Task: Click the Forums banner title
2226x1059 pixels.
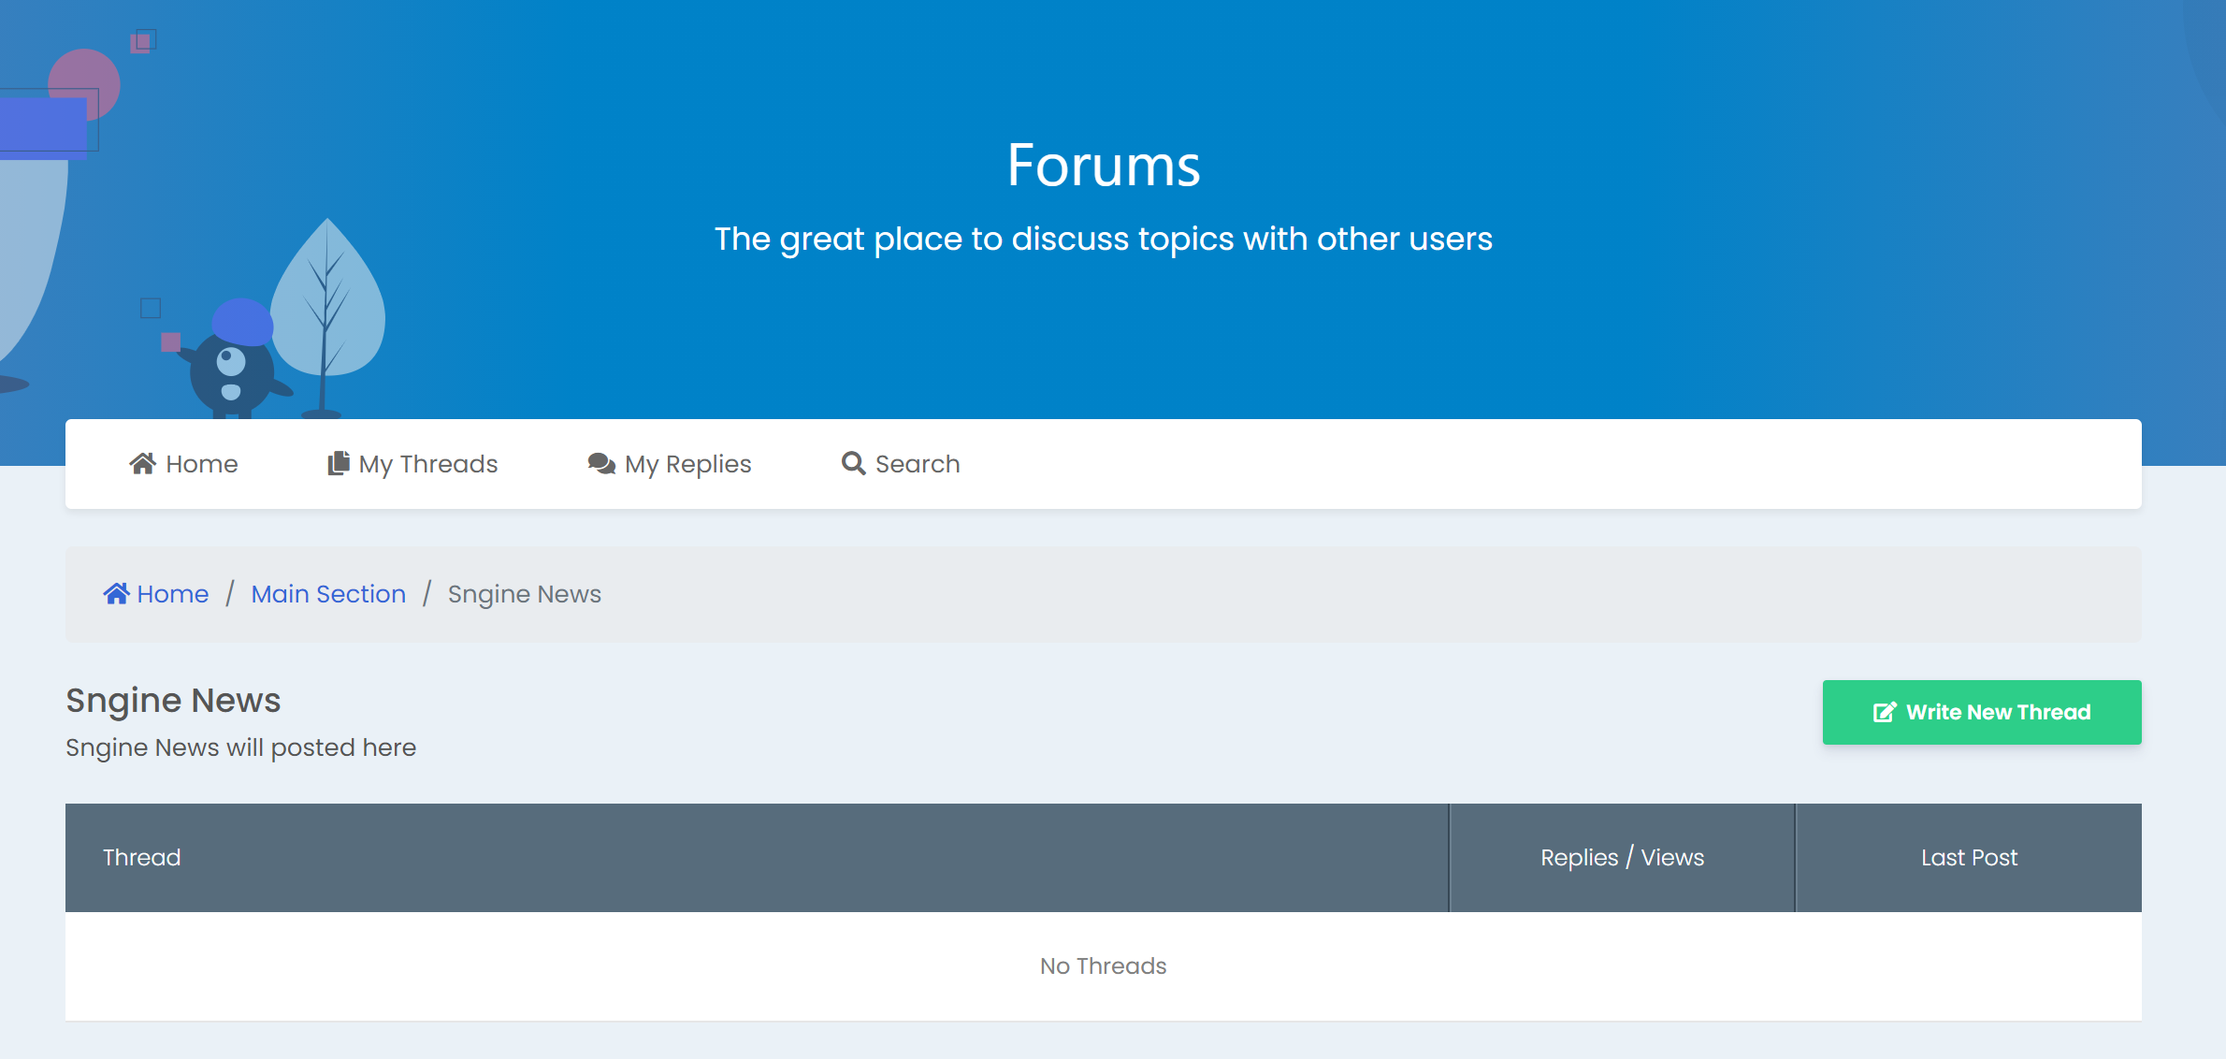Action: pyautogui.click(x=1104, y=166)
